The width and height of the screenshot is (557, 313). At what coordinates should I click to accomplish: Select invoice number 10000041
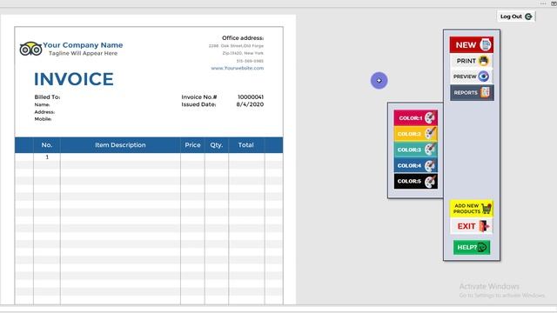point(251,97)
